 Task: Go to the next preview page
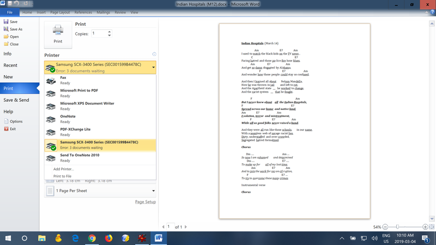[x=186, y=227]
